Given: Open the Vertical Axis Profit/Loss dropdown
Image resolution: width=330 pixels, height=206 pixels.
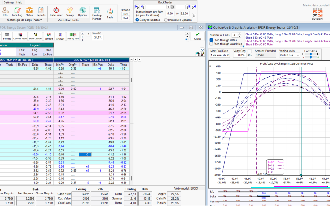Looking at the screenshot, I should pyautogui.click(x=289, y=55).
